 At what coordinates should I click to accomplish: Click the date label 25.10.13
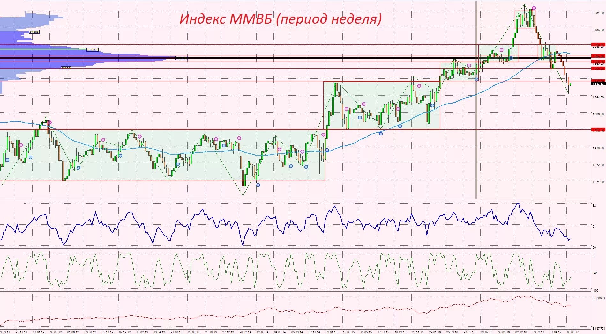[x=211, y=332]
